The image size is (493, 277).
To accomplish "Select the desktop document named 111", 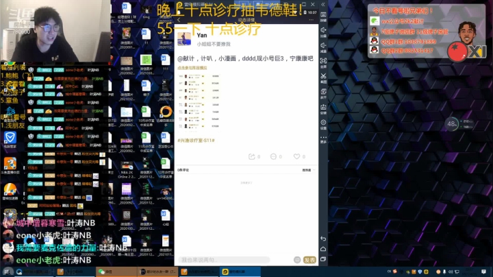I will pos(166,62).
